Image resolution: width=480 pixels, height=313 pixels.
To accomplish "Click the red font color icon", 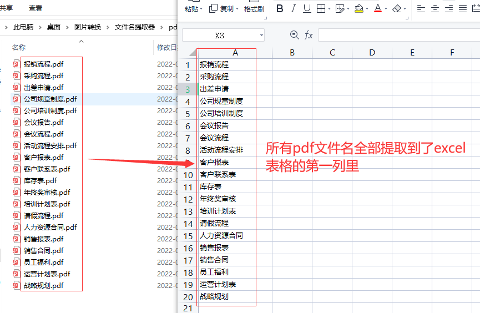I will click(x=378, y=8).
